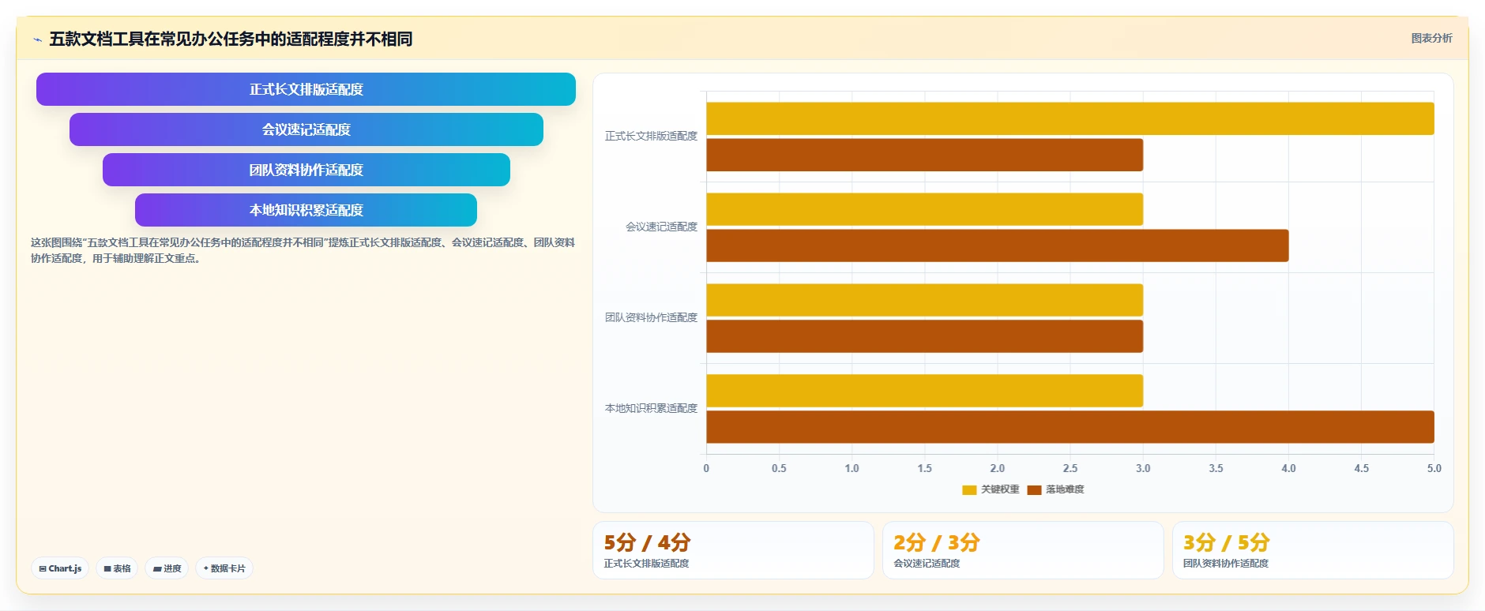Select the 本地知识积累适配度 funnel bar

pos(306,210)
